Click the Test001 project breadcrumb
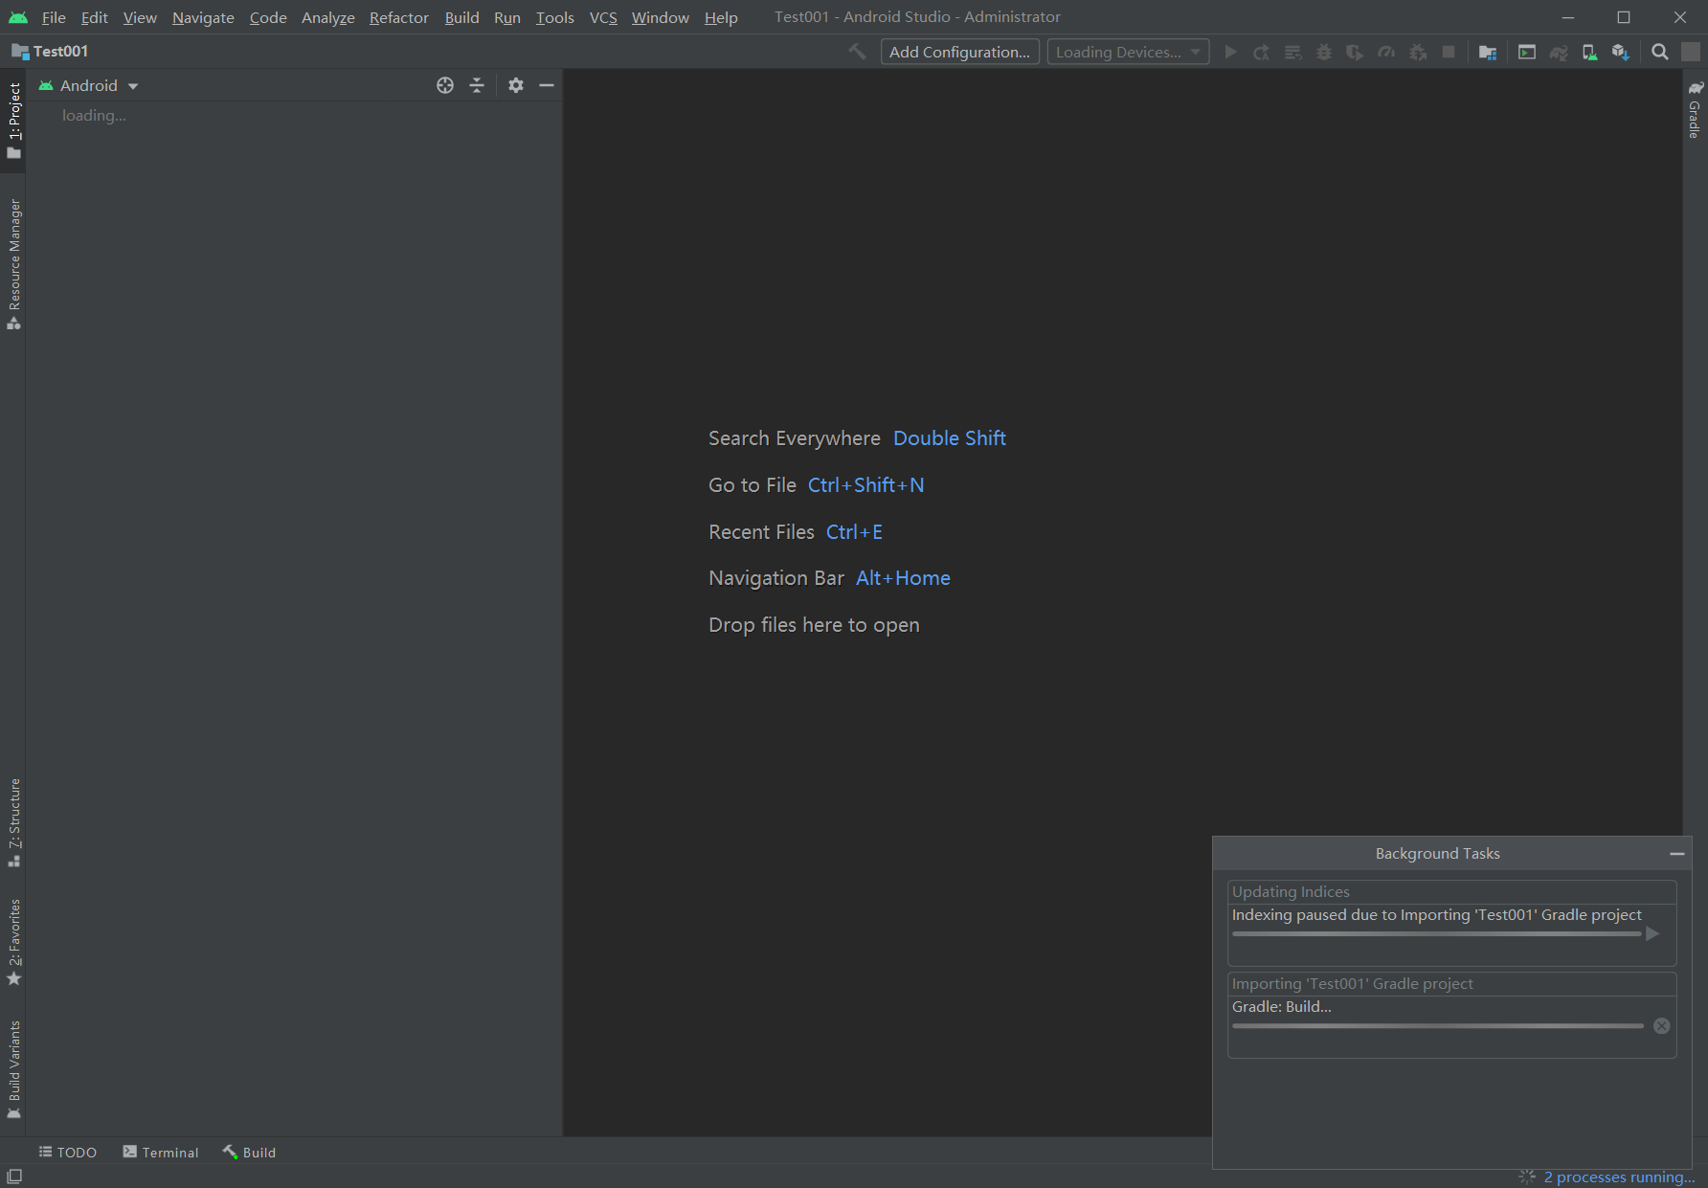Screen dimensions: 1708x1188 (x=50, y=52)
